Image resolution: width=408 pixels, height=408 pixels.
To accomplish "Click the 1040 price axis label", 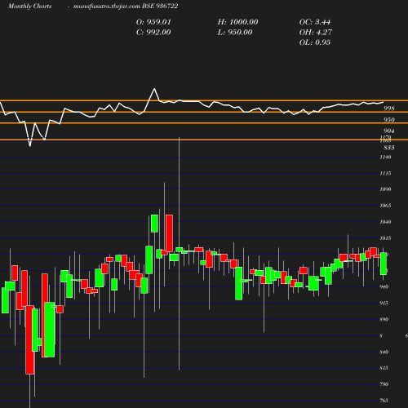I will click(x=385, y=222).
